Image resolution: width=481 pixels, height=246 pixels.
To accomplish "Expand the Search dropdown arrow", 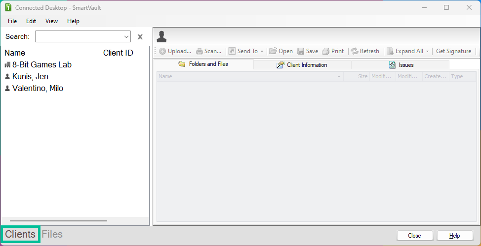I will click(126, 37).
